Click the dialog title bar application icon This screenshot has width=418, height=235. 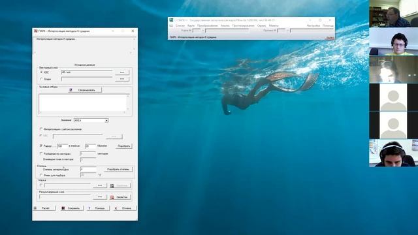[x=36, y=31]
